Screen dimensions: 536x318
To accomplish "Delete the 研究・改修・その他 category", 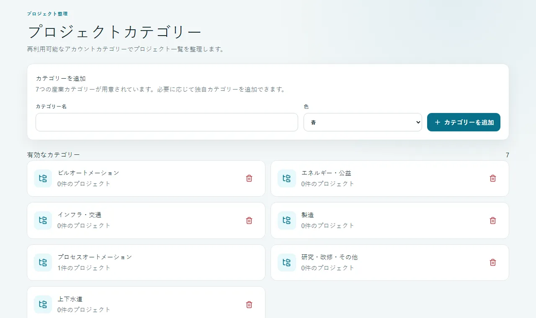I will 493,262.
